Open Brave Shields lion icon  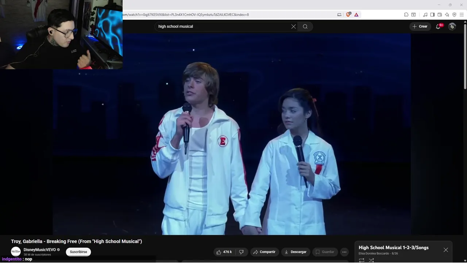348,15
